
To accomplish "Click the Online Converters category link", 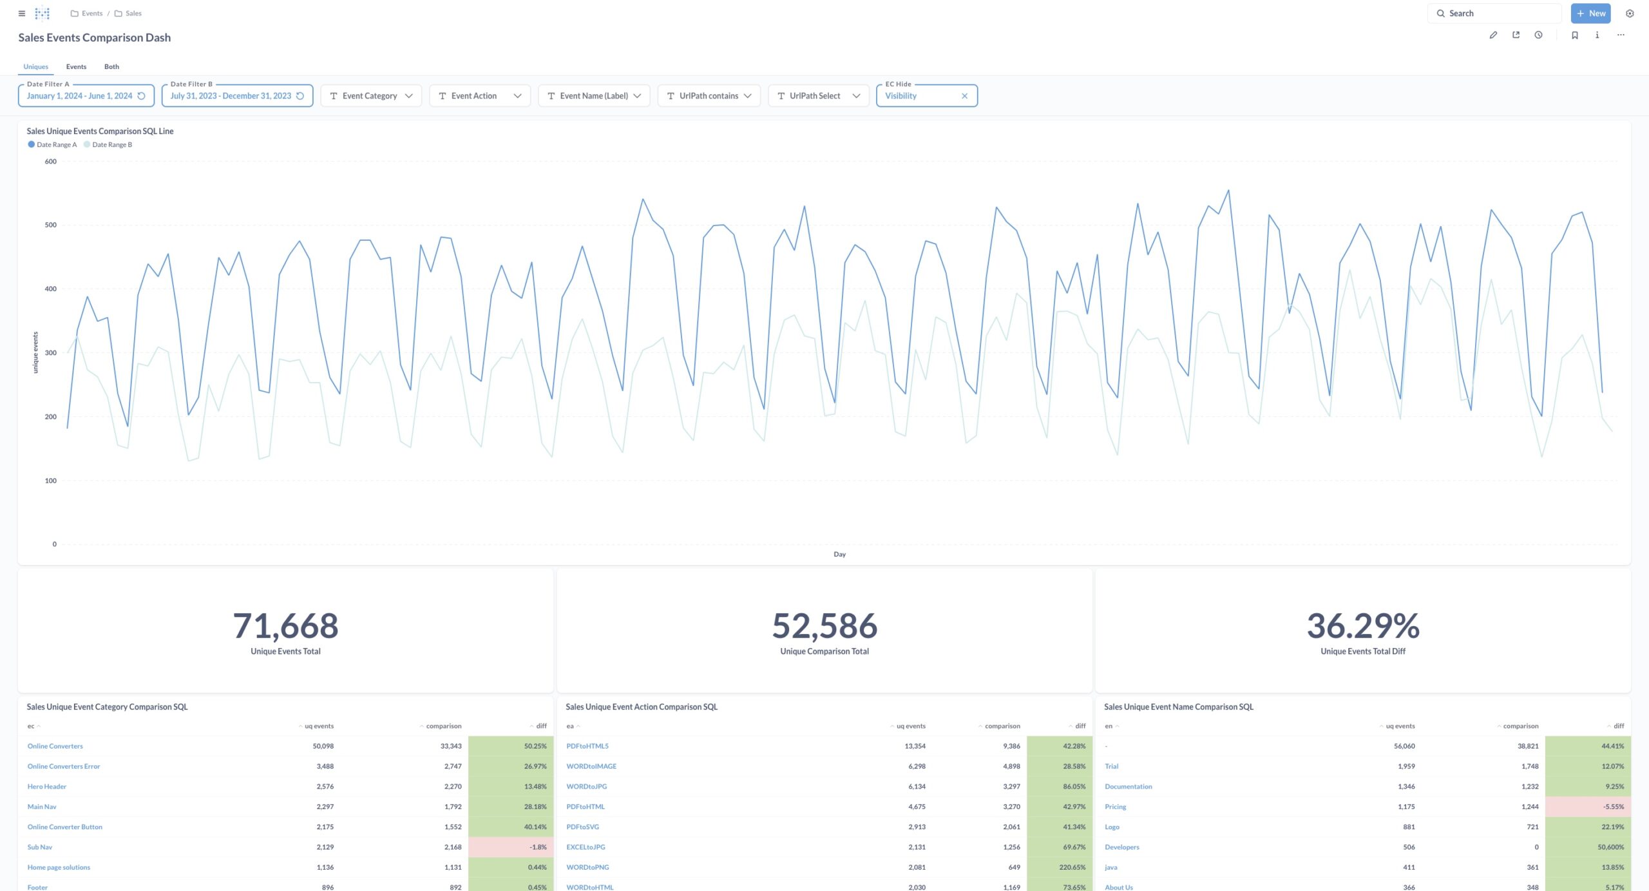I will (55, 746).
